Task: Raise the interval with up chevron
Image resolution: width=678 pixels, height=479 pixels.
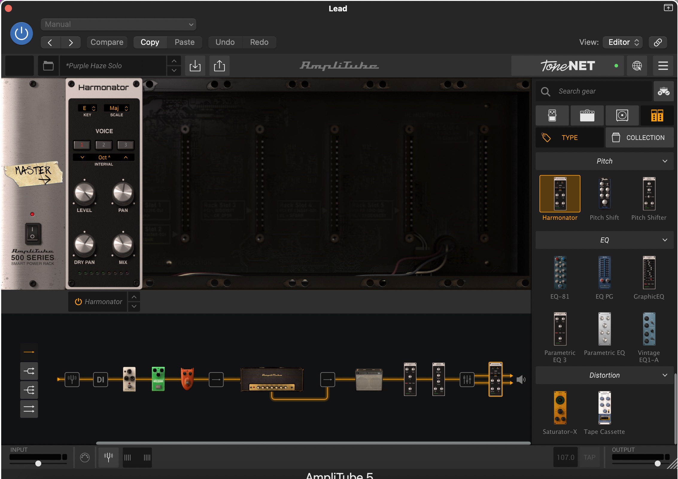Action: pyautogui.click(x=126, y=157)
